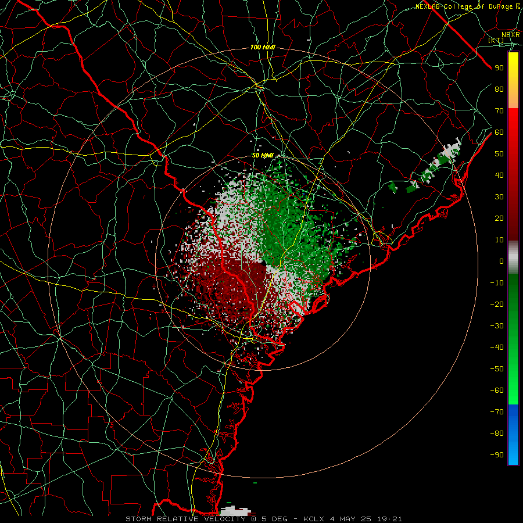Click the NEXR label above the color scale
The image size is (523, 523).
point(511,35)
